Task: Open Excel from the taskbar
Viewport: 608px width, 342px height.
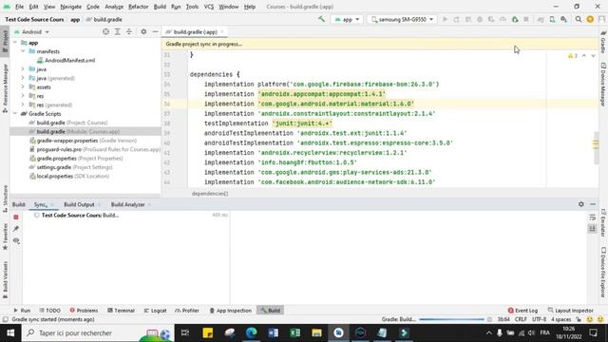Action: [x=294, y=332]
